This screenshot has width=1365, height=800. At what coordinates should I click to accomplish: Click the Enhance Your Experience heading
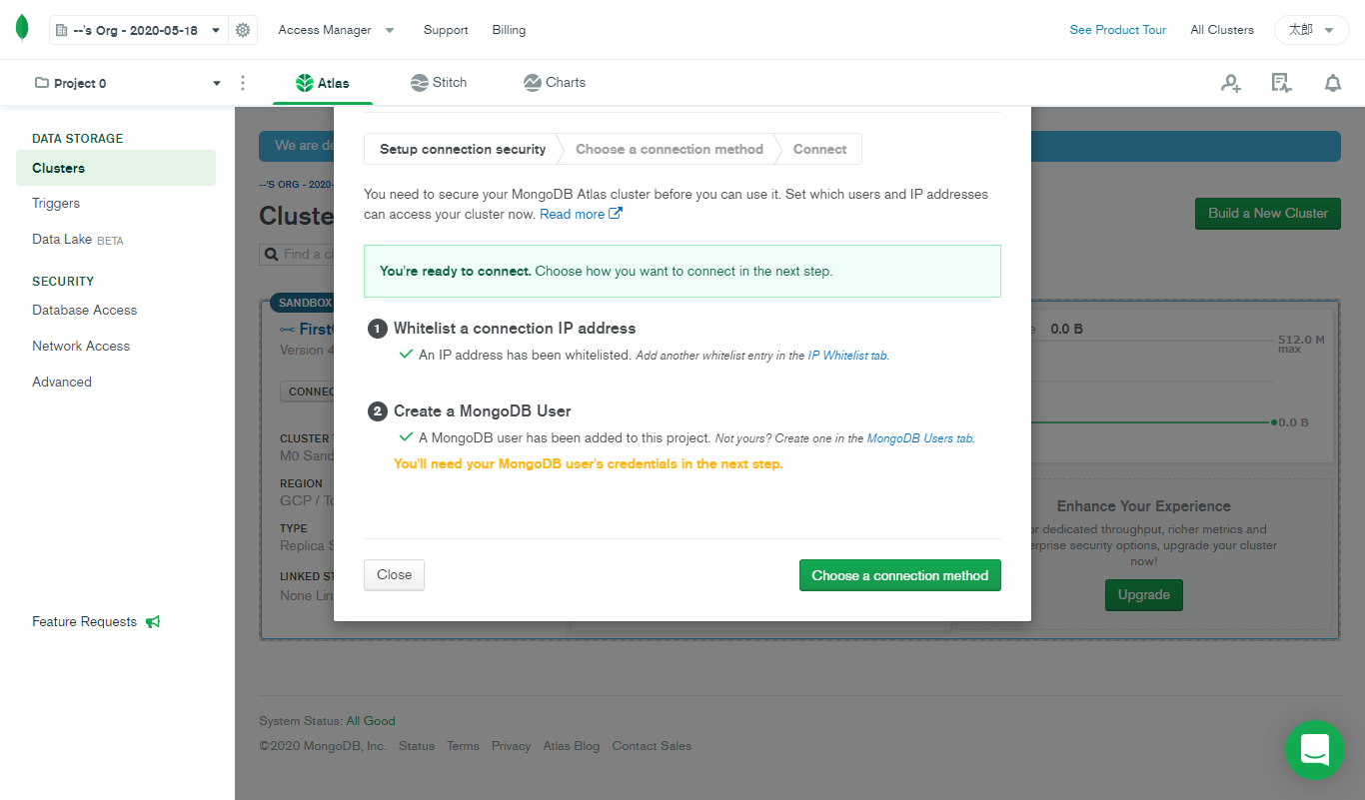(1144, 506)
